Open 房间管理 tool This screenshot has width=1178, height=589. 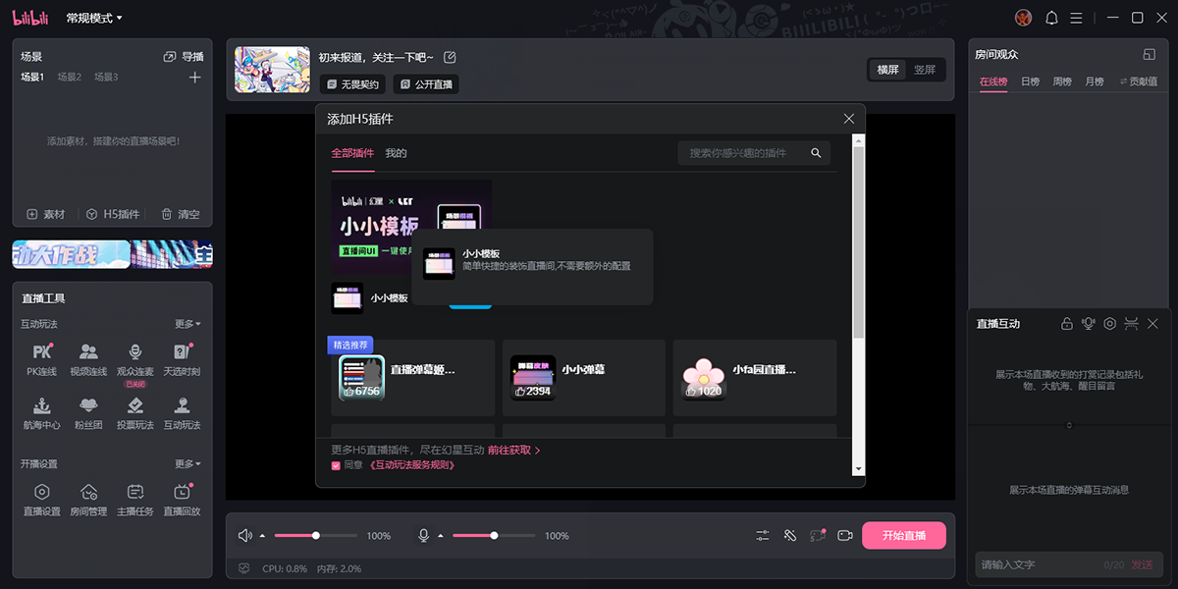click(x=88, y=500)
